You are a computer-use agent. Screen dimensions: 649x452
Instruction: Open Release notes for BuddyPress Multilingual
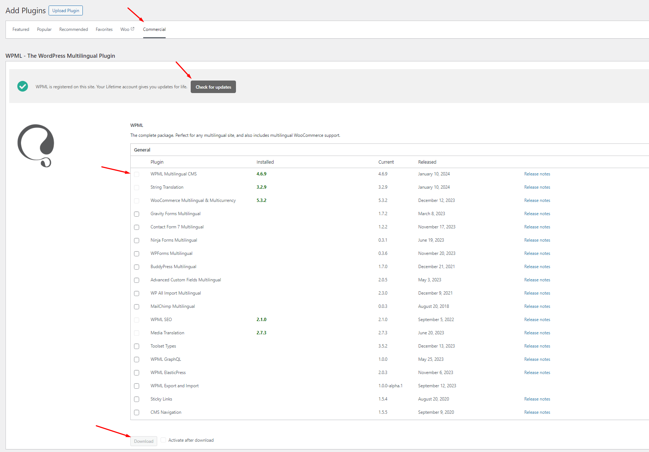click(x=537, y=267)
